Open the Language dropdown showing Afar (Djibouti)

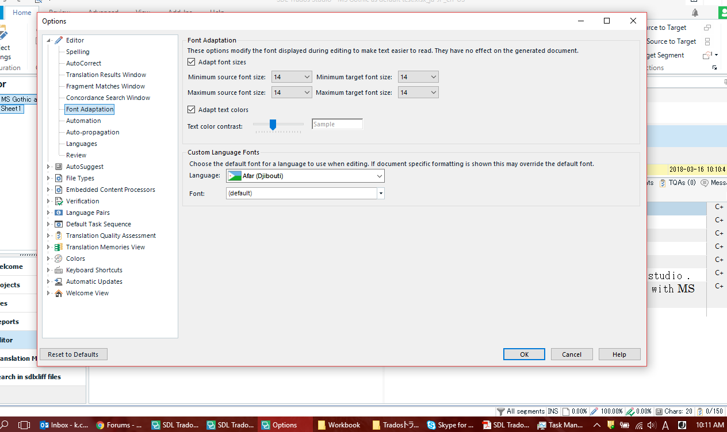click(x=305, y=176)
